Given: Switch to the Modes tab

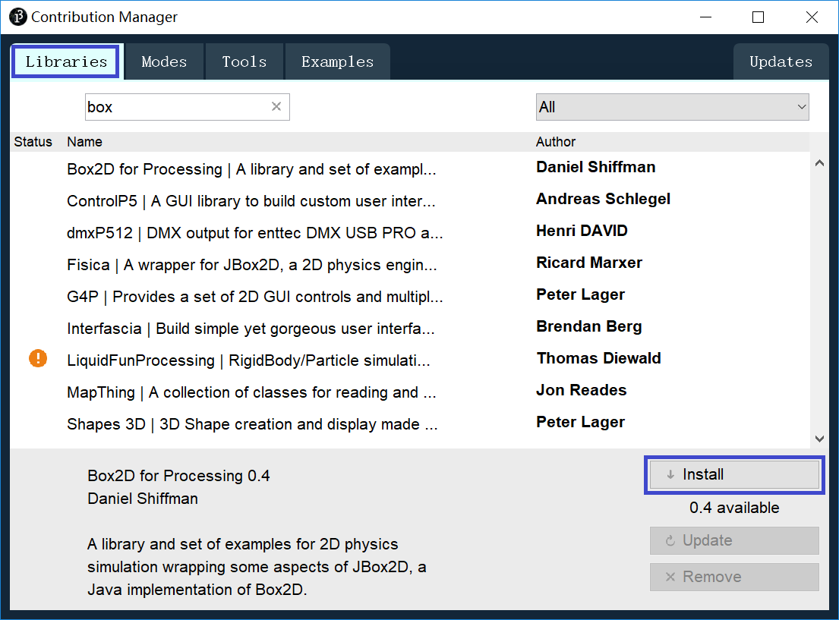Looking at the screenshot, I should pos(164,62).
